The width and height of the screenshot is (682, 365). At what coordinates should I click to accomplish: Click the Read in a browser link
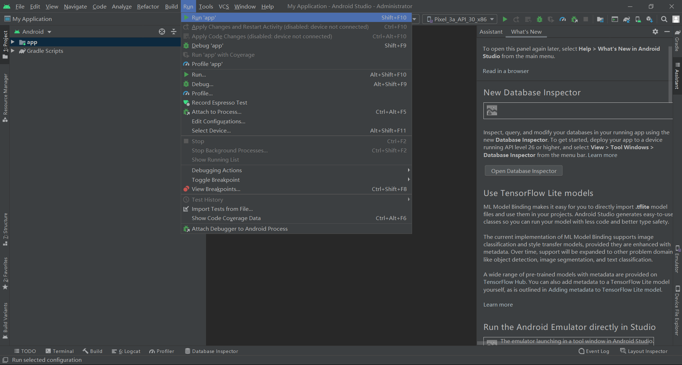click(x=505, y=71)
